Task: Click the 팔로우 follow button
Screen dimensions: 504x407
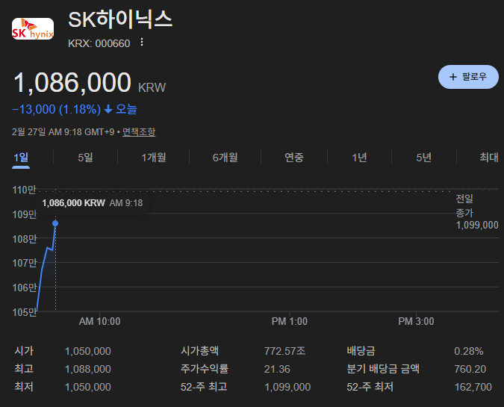Action: [468, 77]
